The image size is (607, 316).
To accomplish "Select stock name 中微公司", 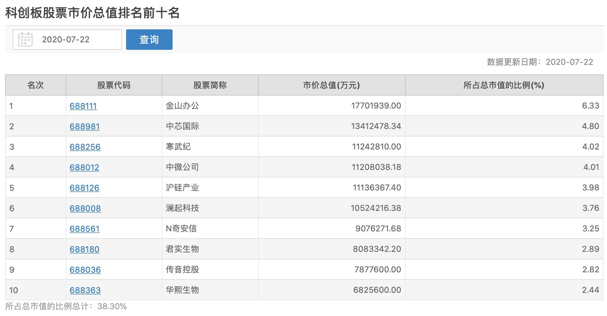I will click(182, 167).
